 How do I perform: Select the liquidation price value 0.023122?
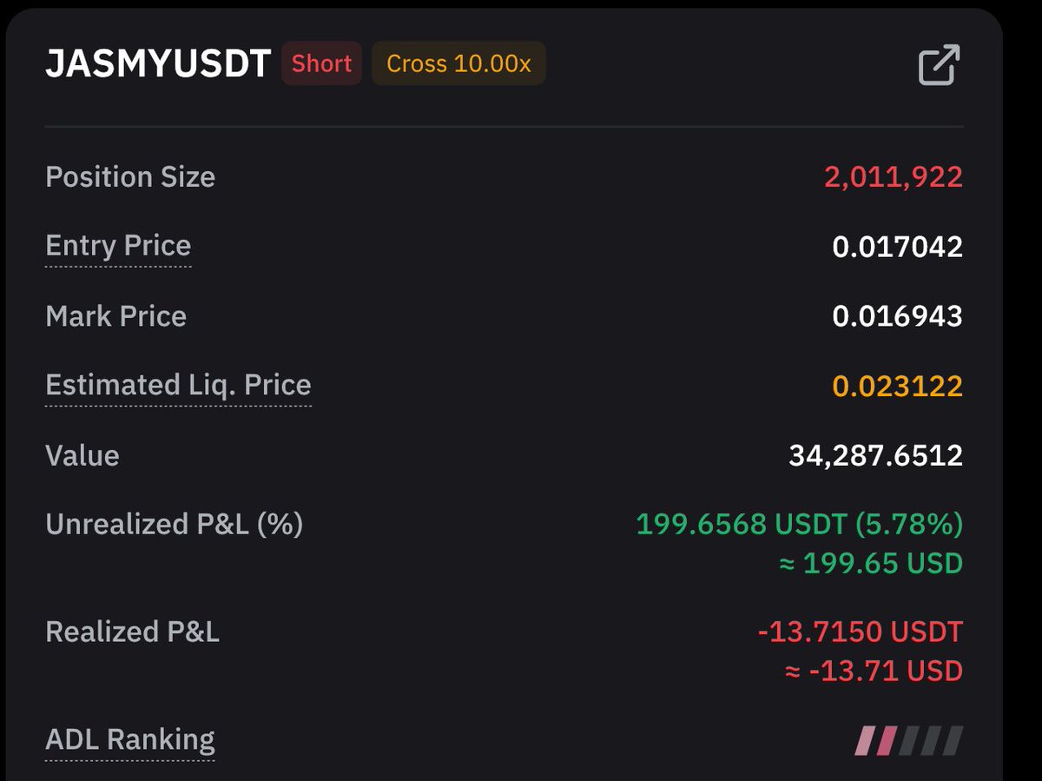[898, 386]
